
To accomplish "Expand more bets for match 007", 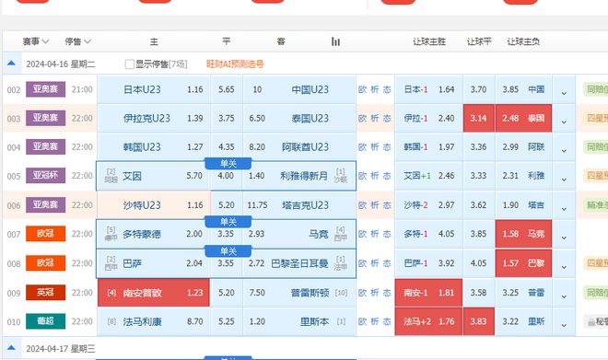I will 564,238.
